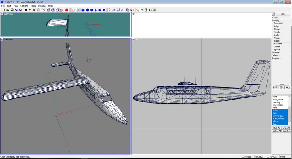The height and width of the screenshot is (159, 292).
Task: Expand the Surface... command group
Action: 276,53
